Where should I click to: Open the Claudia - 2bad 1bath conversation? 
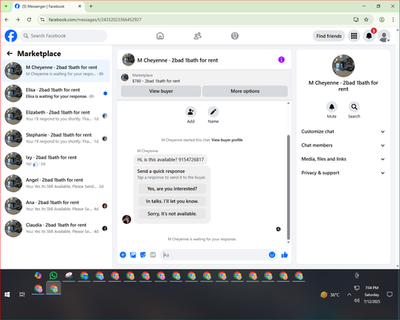pyautogui.click(x=56, y=228)
